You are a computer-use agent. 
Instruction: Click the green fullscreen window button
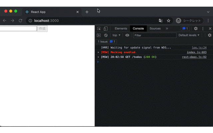point(16,11)
